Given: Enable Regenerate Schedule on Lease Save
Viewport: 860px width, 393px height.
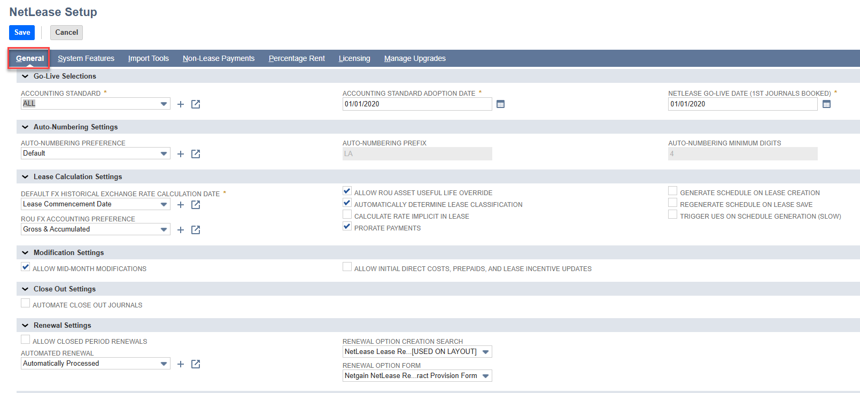Looking at the screenshot, I should coord(672,203).
